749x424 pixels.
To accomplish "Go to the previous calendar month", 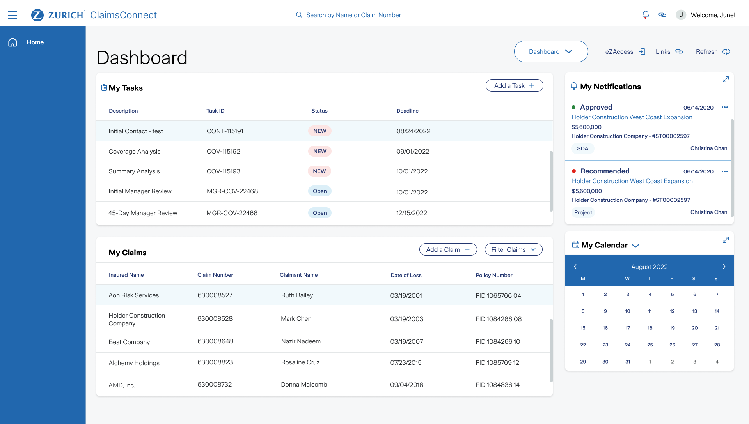I will click(x=575, y=267).
